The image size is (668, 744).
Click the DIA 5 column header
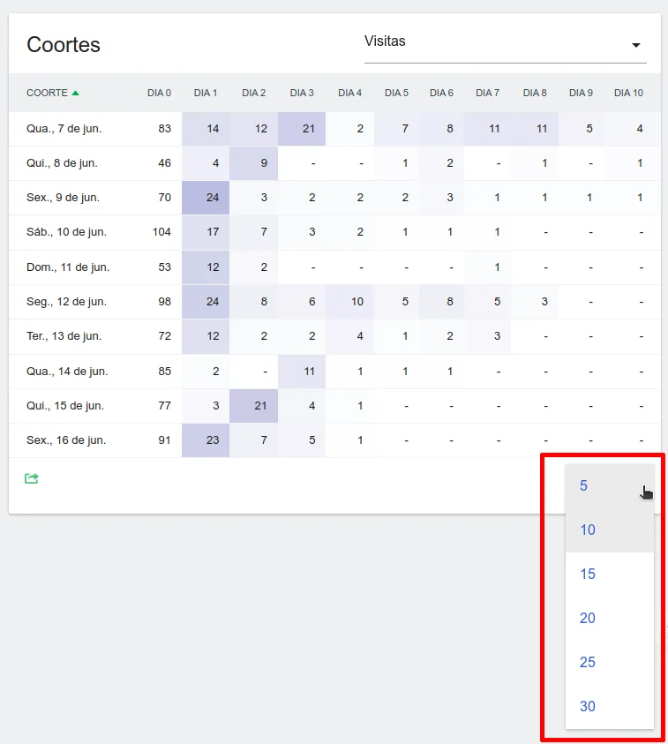pos(396,93)
